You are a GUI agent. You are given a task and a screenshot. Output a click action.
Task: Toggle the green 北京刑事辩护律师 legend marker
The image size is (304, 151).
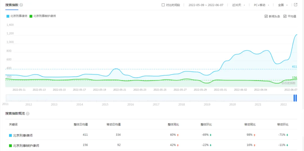[31, 16]
